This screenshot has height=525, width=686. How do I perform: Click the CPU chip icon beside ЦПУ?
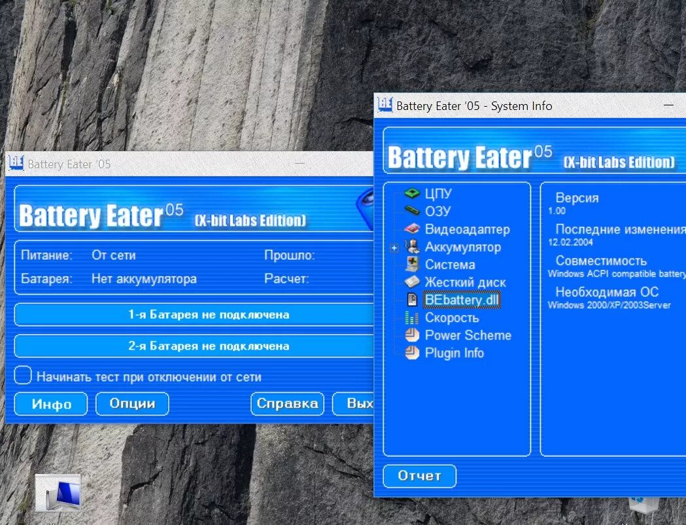(x=412, y=193)
